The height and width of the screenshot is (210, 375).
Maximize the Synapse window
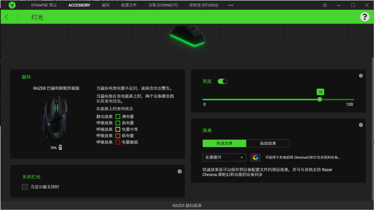[353, 5]
